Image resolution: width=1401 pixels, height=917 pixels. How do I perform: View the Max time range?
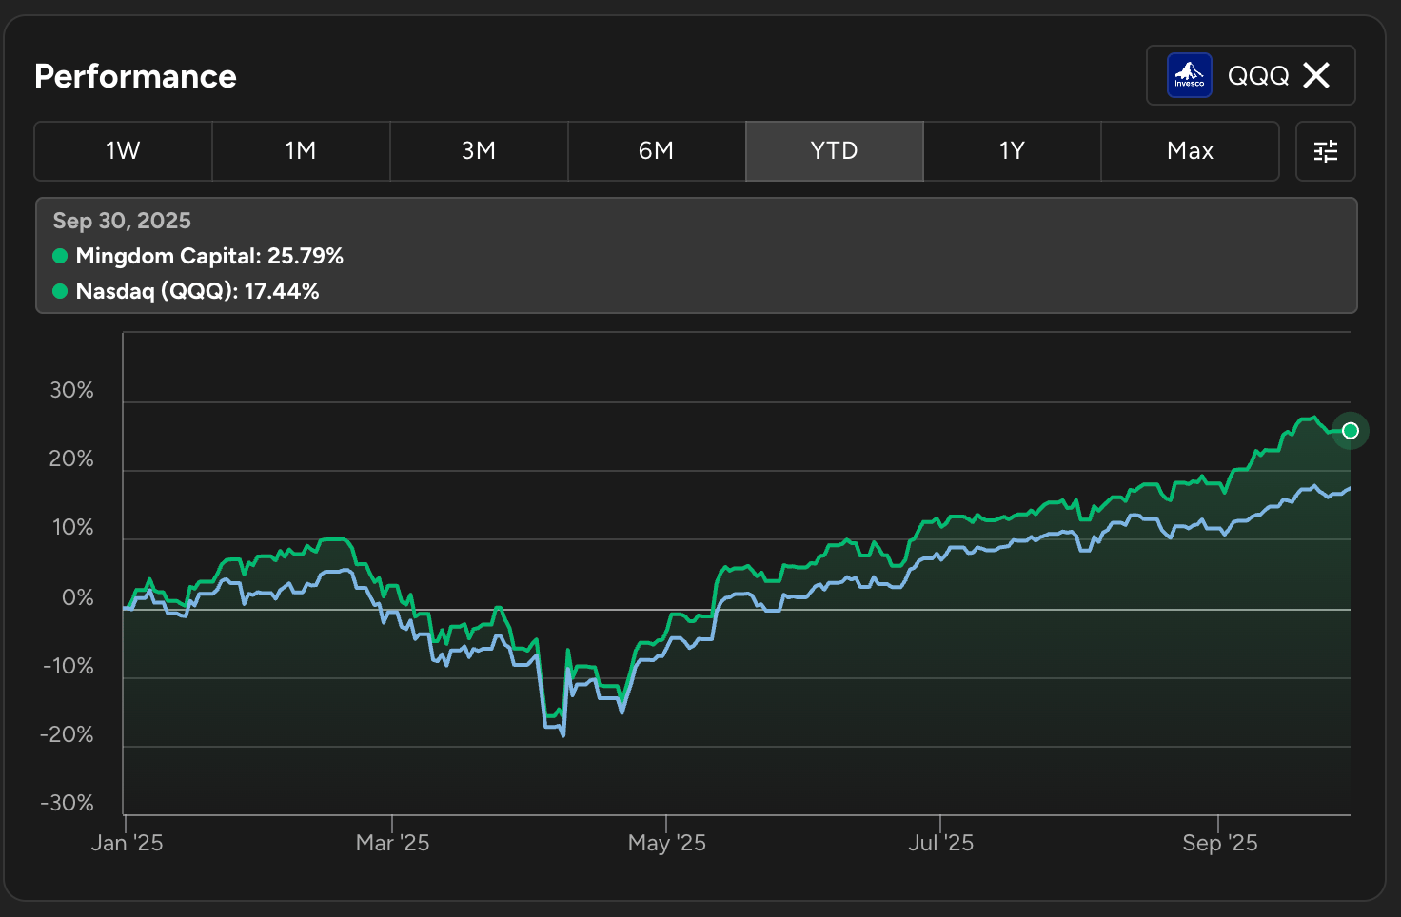click(1191, 151)
